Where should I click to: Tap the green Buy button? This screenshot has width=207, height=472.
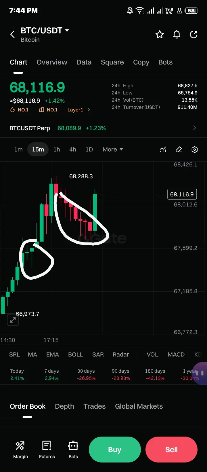[x=115, y=450]
